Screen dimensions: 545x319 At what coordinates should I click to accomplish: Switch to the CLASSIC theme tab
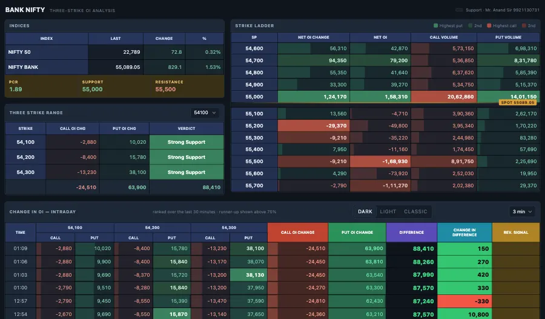pos(415,211)
